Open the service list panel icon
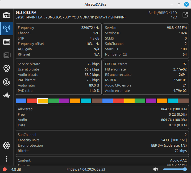191x173 pixels. [x=7, y=42]
